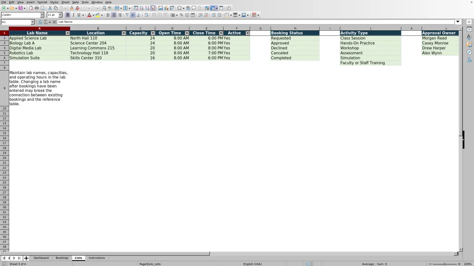Open sidebar Properties deck icon

(x=469, y=30)
